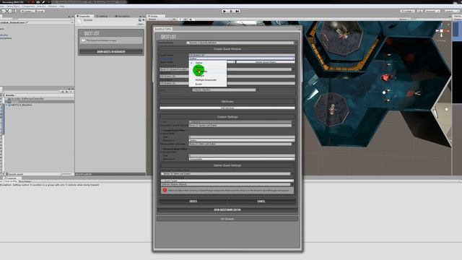
Task: Open the Help menu
Action: click(62, 6)
